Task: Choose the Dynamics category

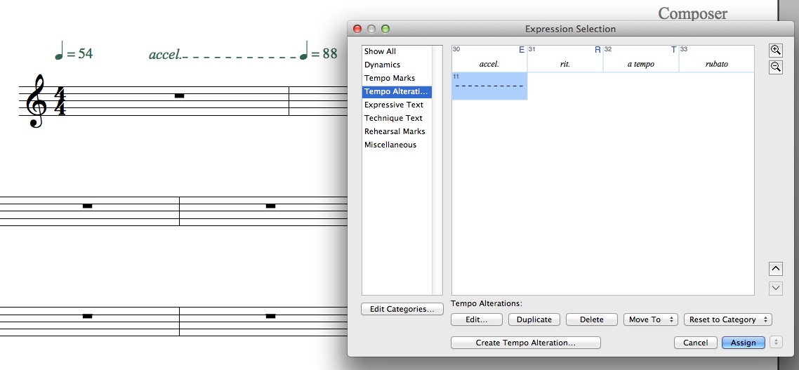Action: 382,65
